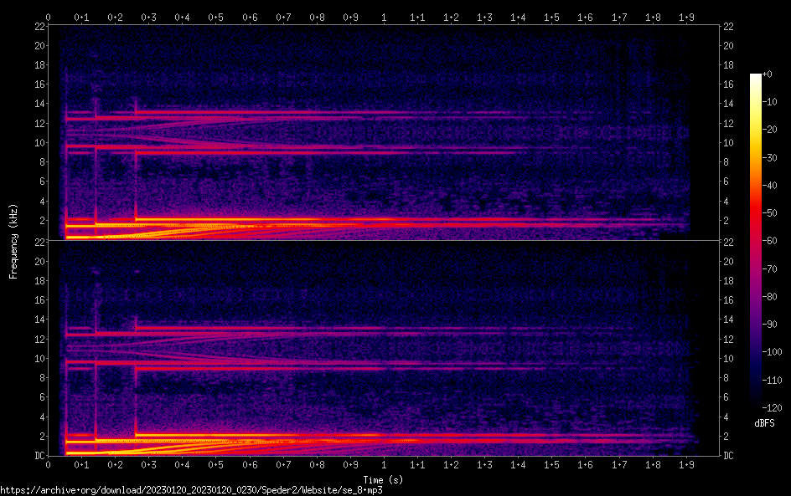Click the dBFS color gradient bar
The image size is (791, 496).
pos(756,243)
